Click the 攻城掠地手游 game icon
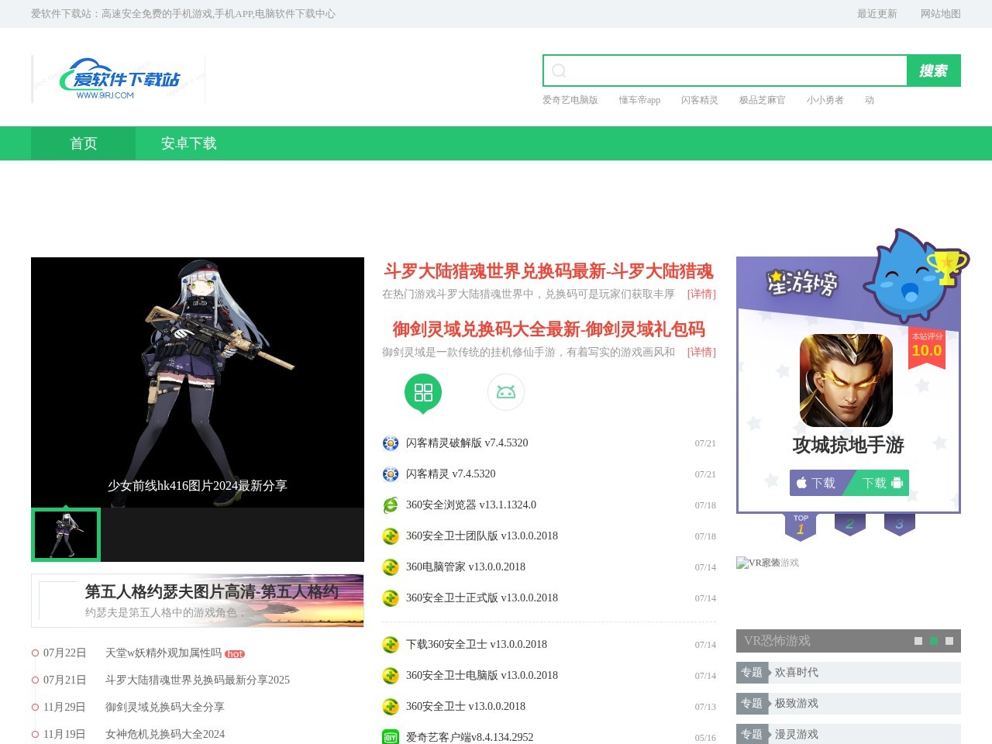The height and width of the screenshot is (744, 992). pyautogui.click(x=846, y=381)
